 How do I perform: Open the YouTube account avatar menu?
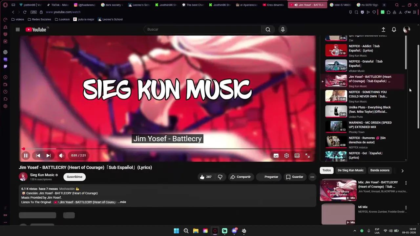click(407, 29)
